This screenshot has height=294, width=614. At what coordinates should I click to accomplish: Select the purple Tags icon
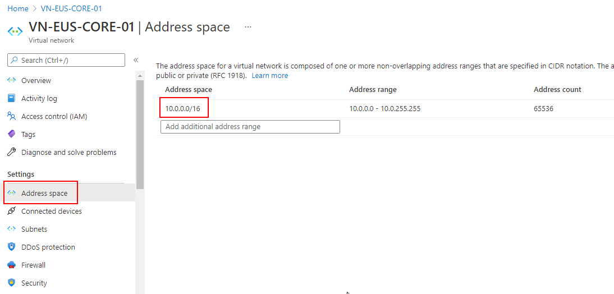click(11, 134)
